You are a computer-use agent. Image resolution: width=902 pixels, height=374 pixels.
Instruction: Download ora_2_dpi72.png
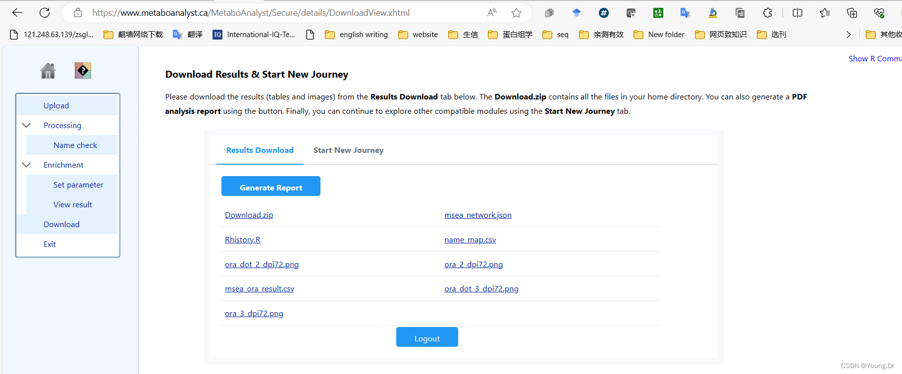[474, 264]
